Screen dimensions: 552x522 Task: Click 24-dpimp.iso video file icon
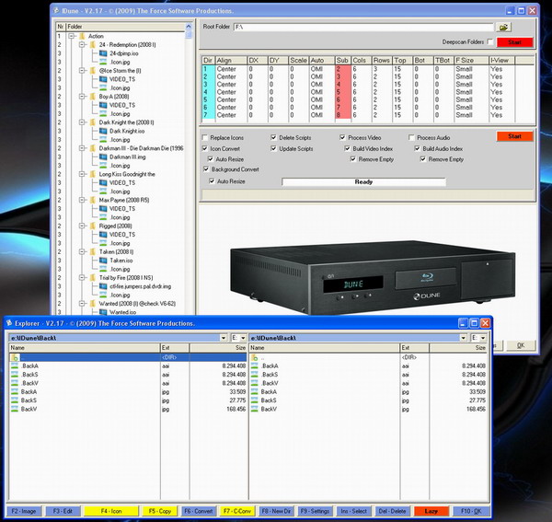pos(103,53)
